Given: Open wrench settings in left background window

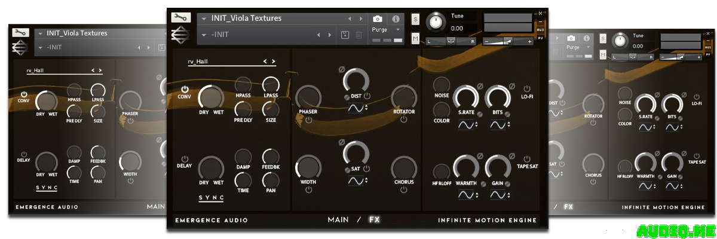Looking at the screenshot, I should click(20, 32).
